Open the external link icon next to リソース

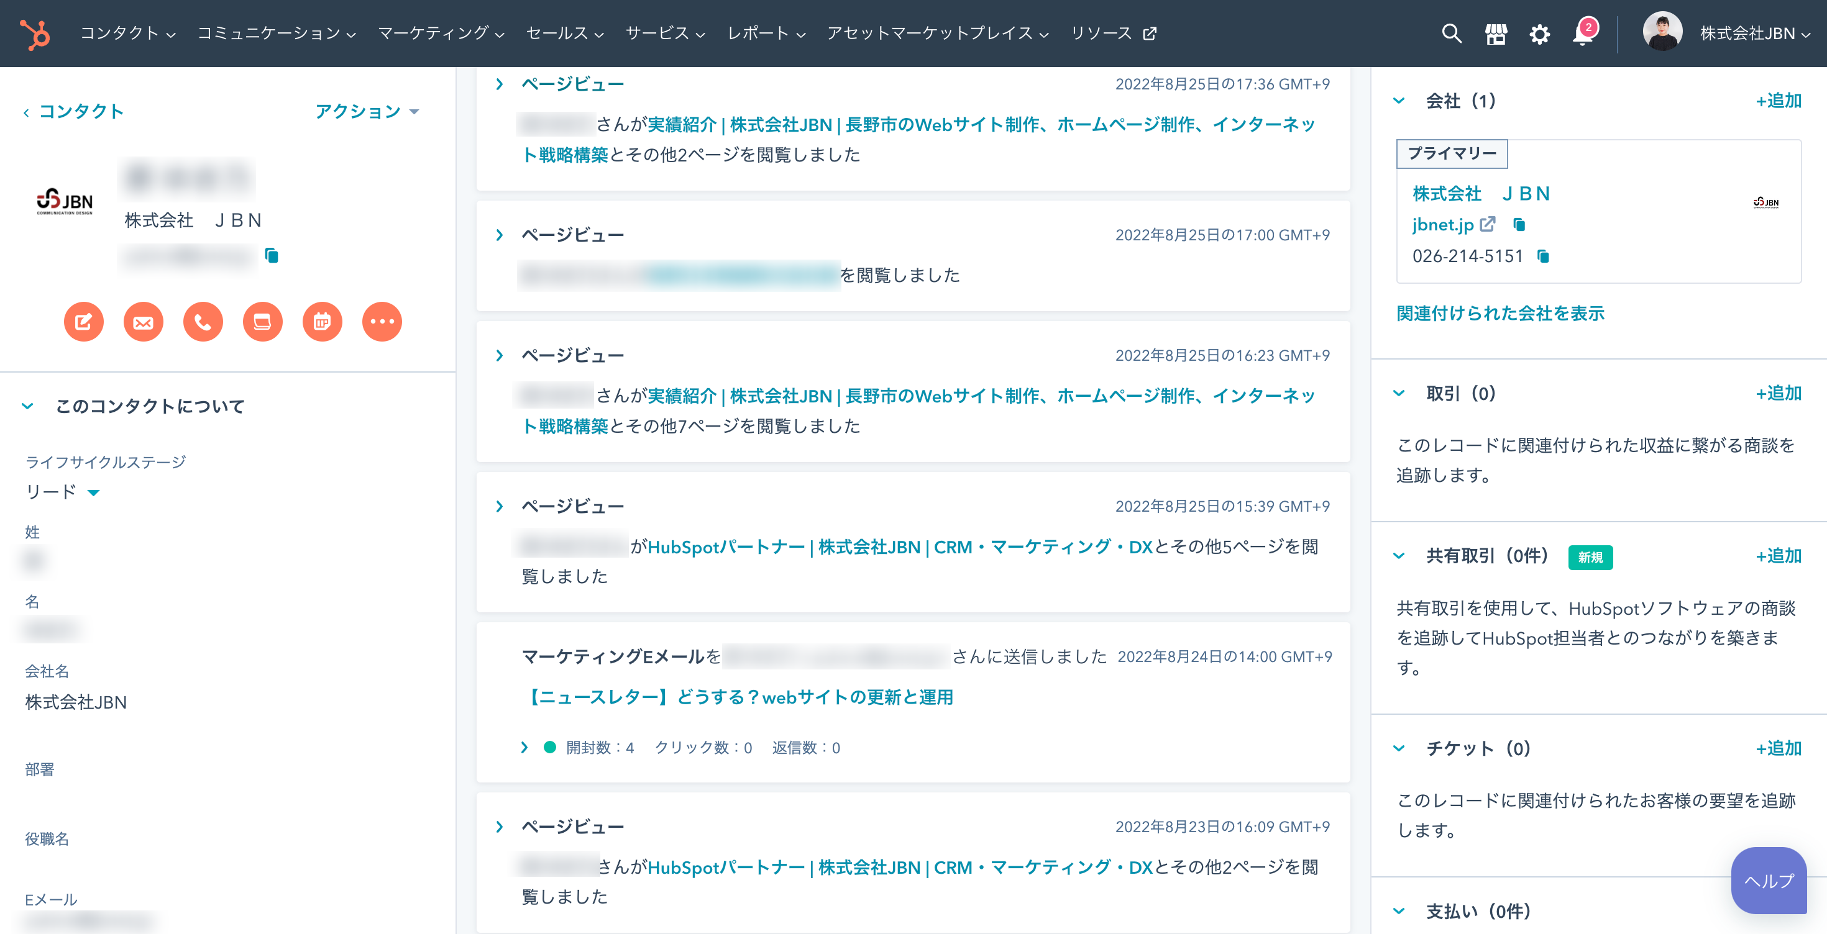[1150, 34]
